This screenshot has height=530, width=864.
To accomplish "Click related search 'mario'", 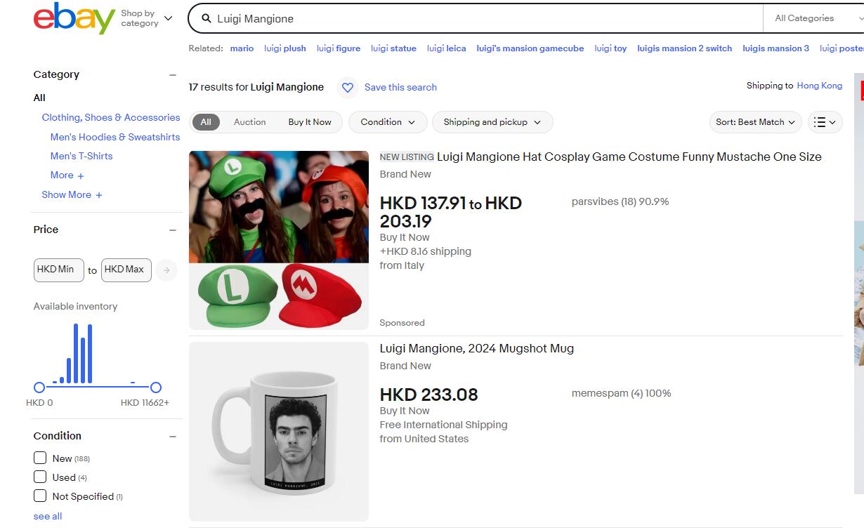I will [x=242, y=48].
